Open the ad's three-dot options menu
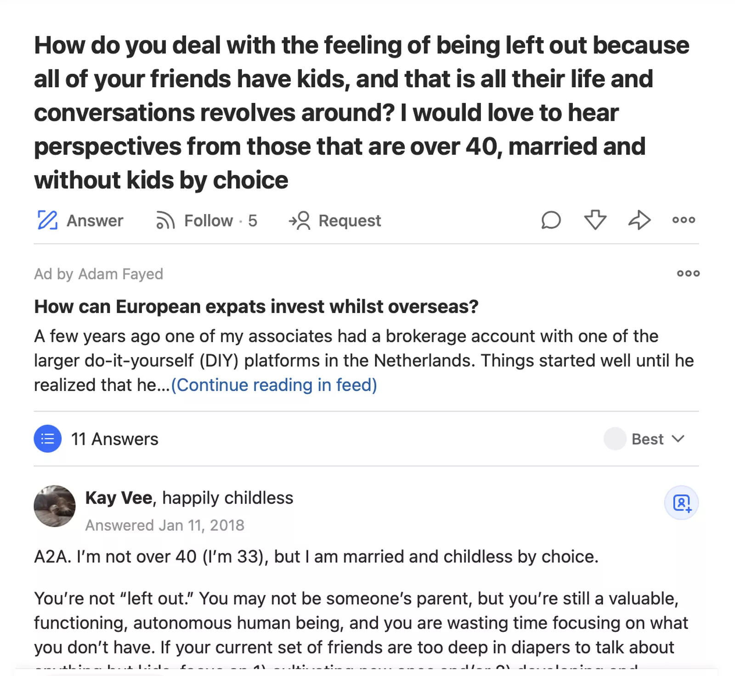This screenshot has height=676, width=735. click(688, 273)
